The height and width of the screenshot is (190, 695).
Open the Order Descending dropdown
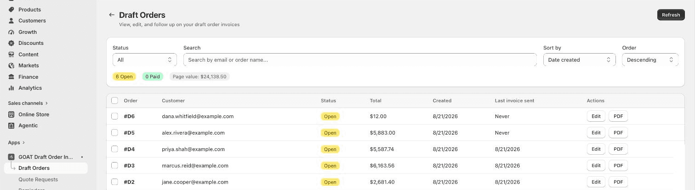coord(650,60)
